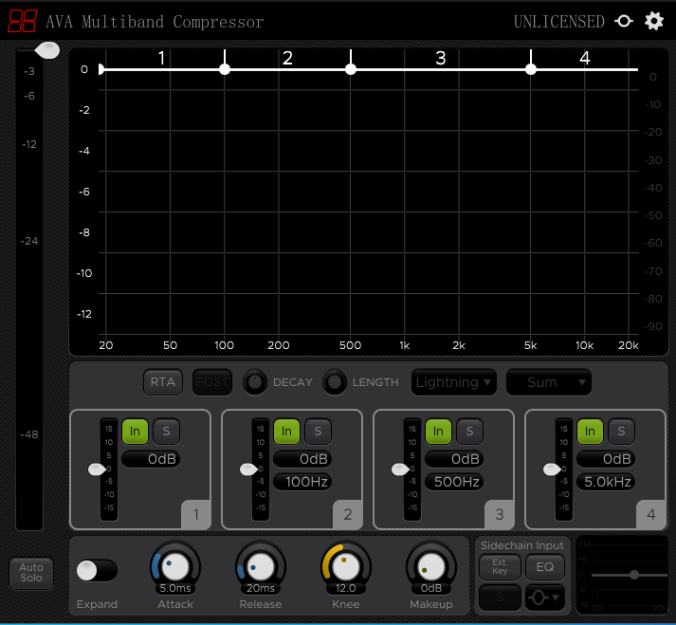
Task: Click band 1 gain field showing 0dB
Action: click(151, 459)
